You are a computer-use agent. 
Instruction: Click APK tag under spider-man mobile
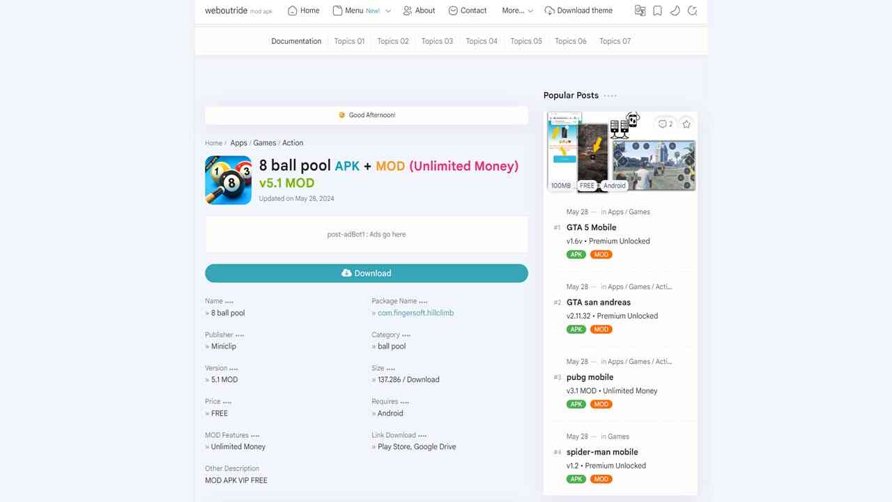pos(576,479)
